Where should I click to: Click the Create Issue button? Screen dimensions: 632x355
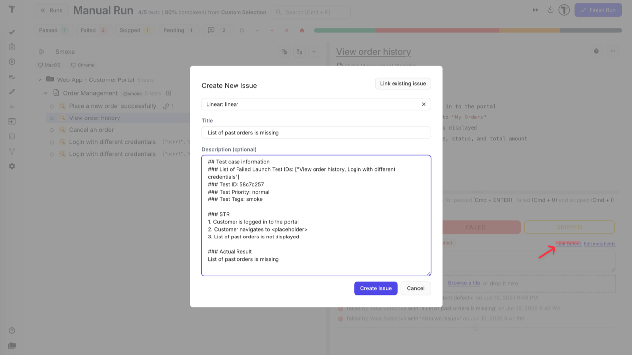tap(376, 288)
